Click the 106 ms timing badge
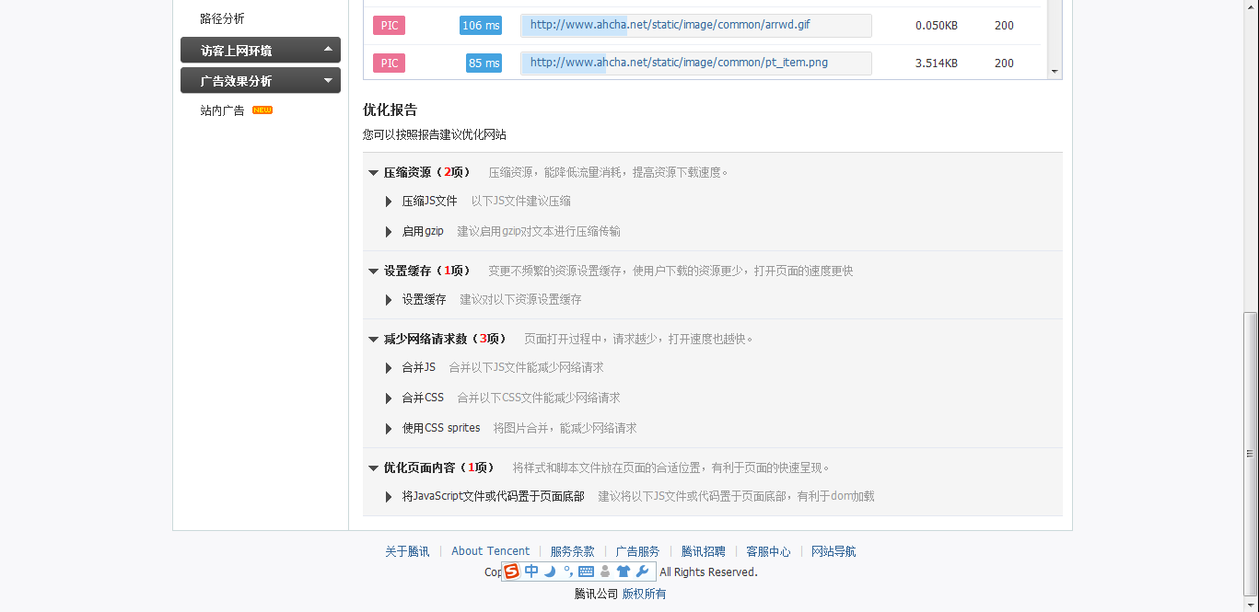Image resolution: width=1259 pixels, height=612 pixels. pyautogui.click(x=481, y=26)
